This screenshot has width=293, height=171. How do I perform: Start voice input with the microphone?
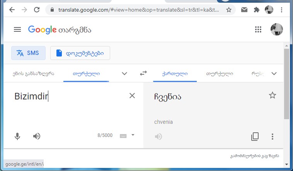coord(17,136)
